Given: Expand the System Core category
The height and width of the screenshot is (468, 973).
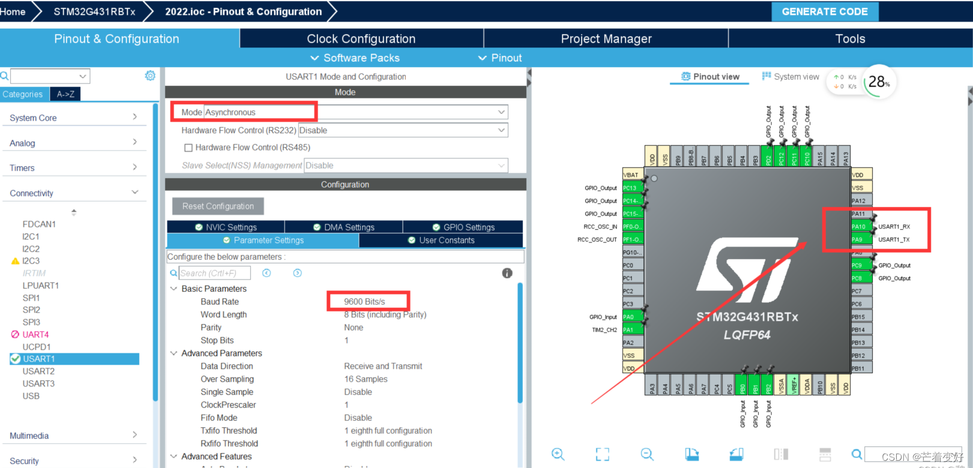Looking at the screenshot, I should tap(74, 118).
